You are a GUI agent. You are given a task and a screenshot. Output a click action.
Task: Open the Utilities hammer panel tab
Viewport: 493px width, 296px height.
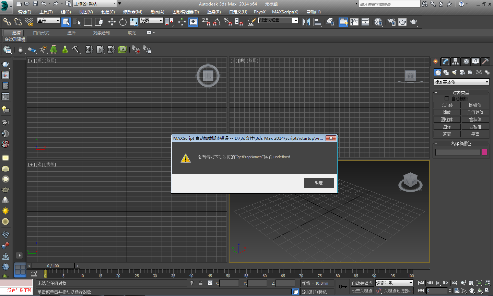(x=485, y=61)
